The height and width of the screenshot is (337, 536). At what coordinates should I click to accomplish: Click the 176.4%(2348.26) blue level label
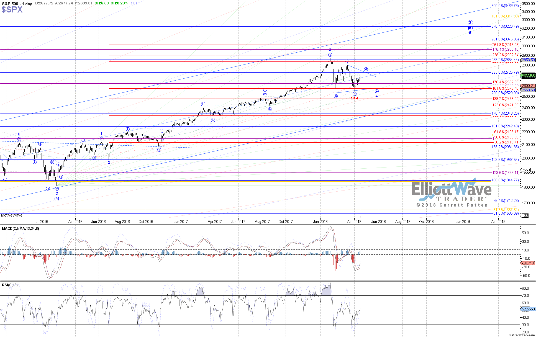coord(505,114)
